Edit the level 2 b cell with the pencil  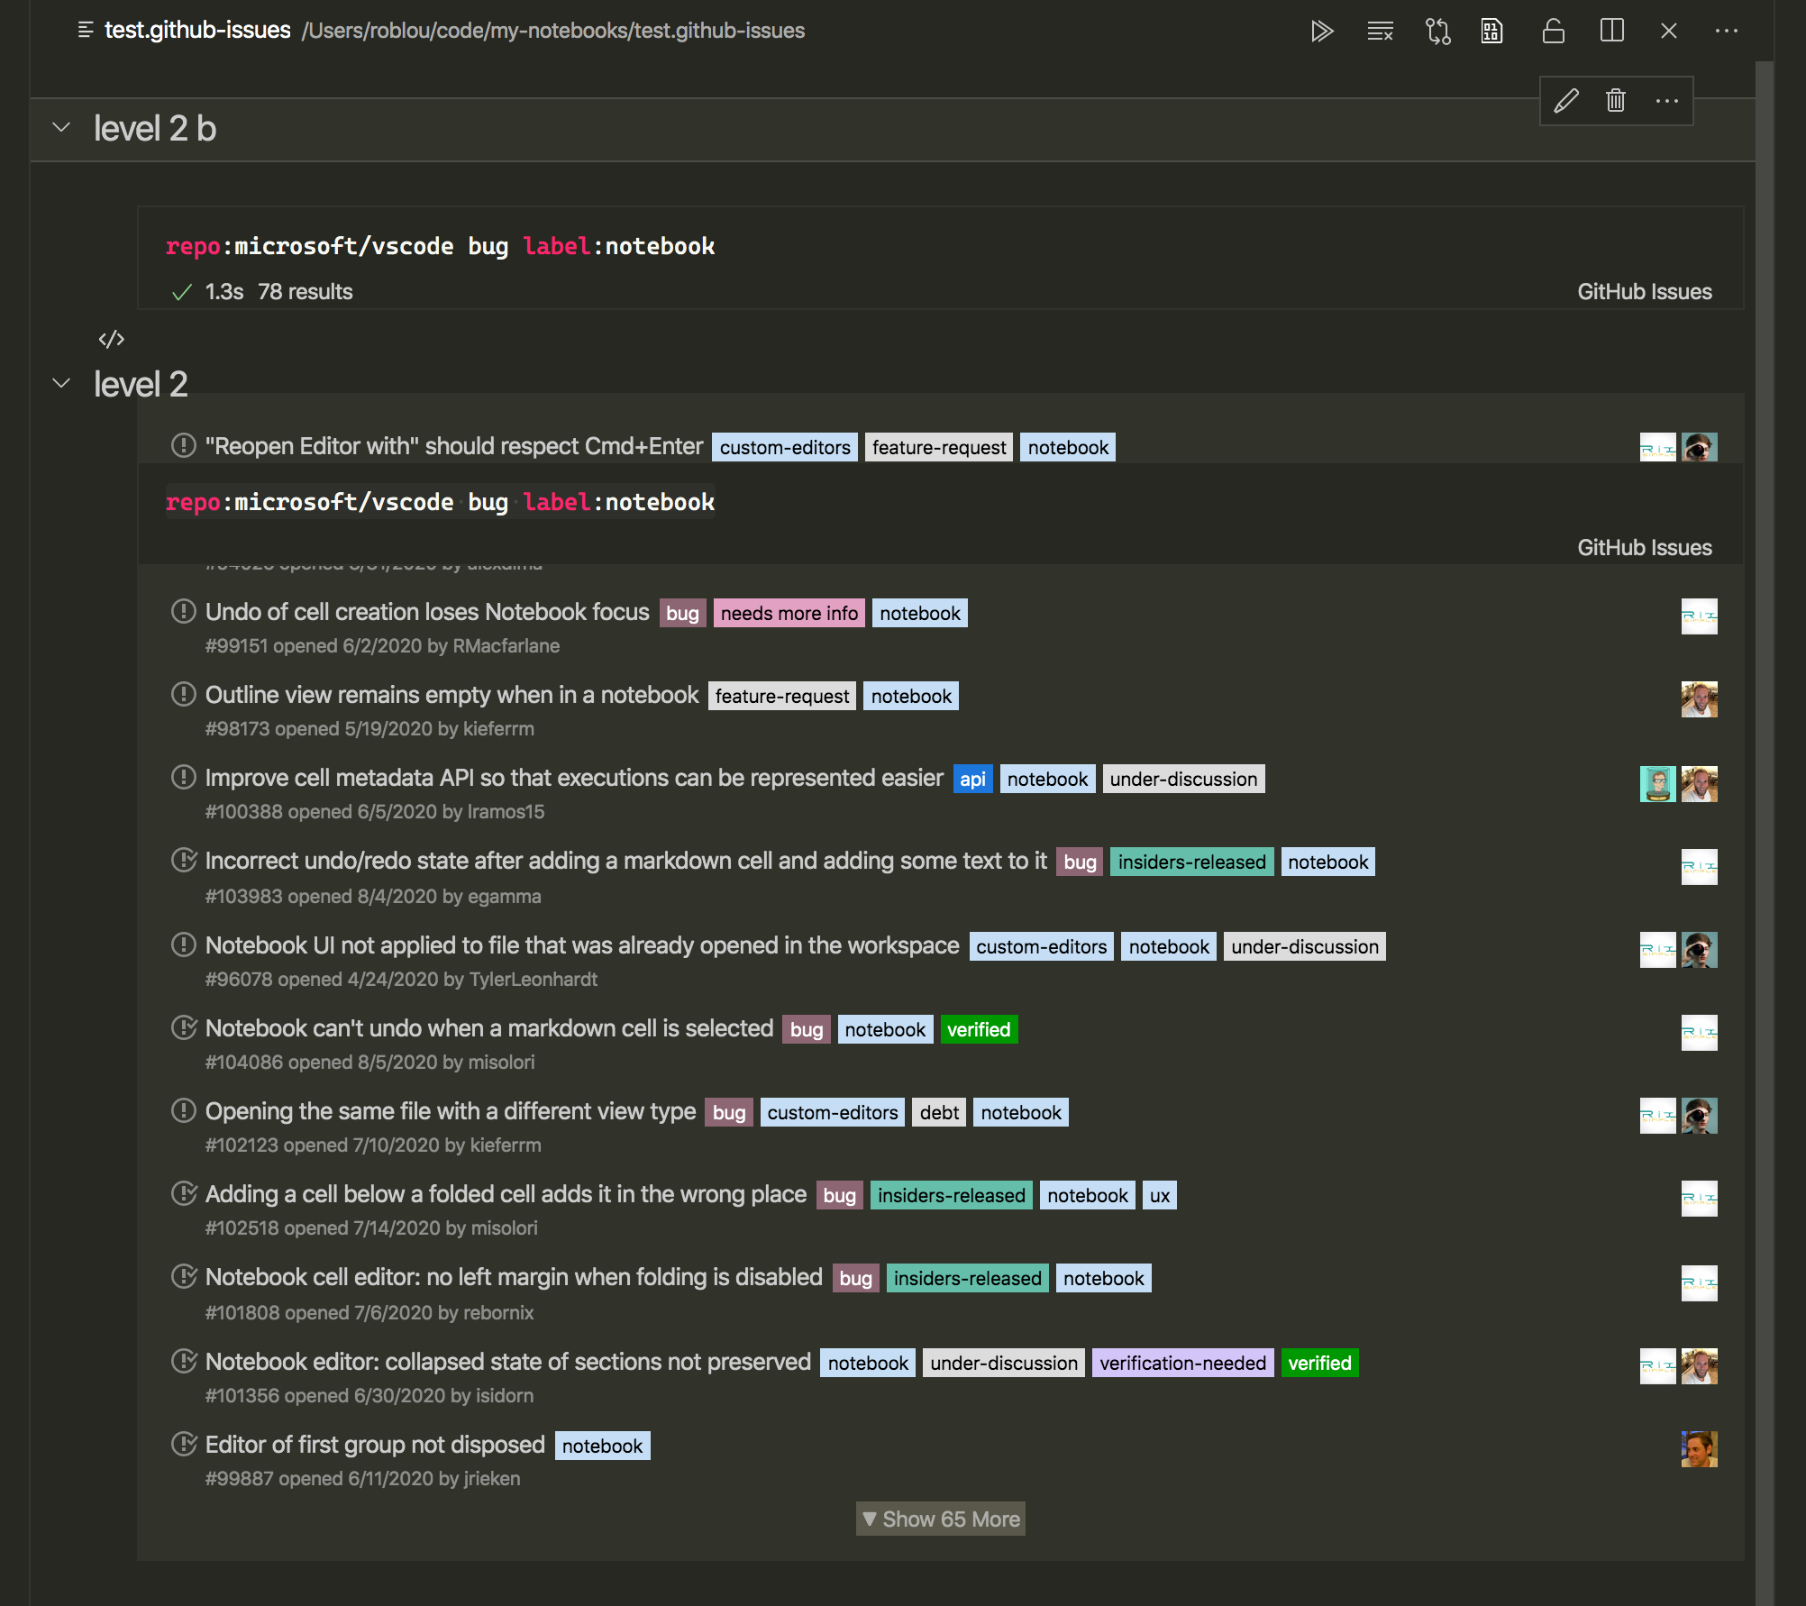(x=1566, y=100)
